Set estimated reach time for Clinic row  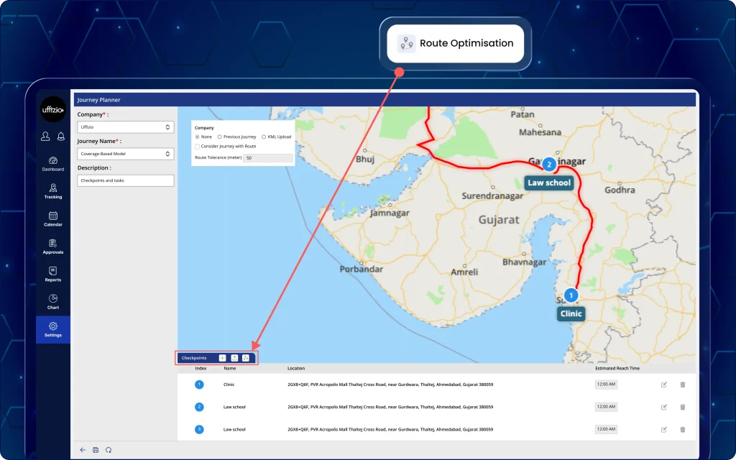pyautogui.click(x=606, y=385)
